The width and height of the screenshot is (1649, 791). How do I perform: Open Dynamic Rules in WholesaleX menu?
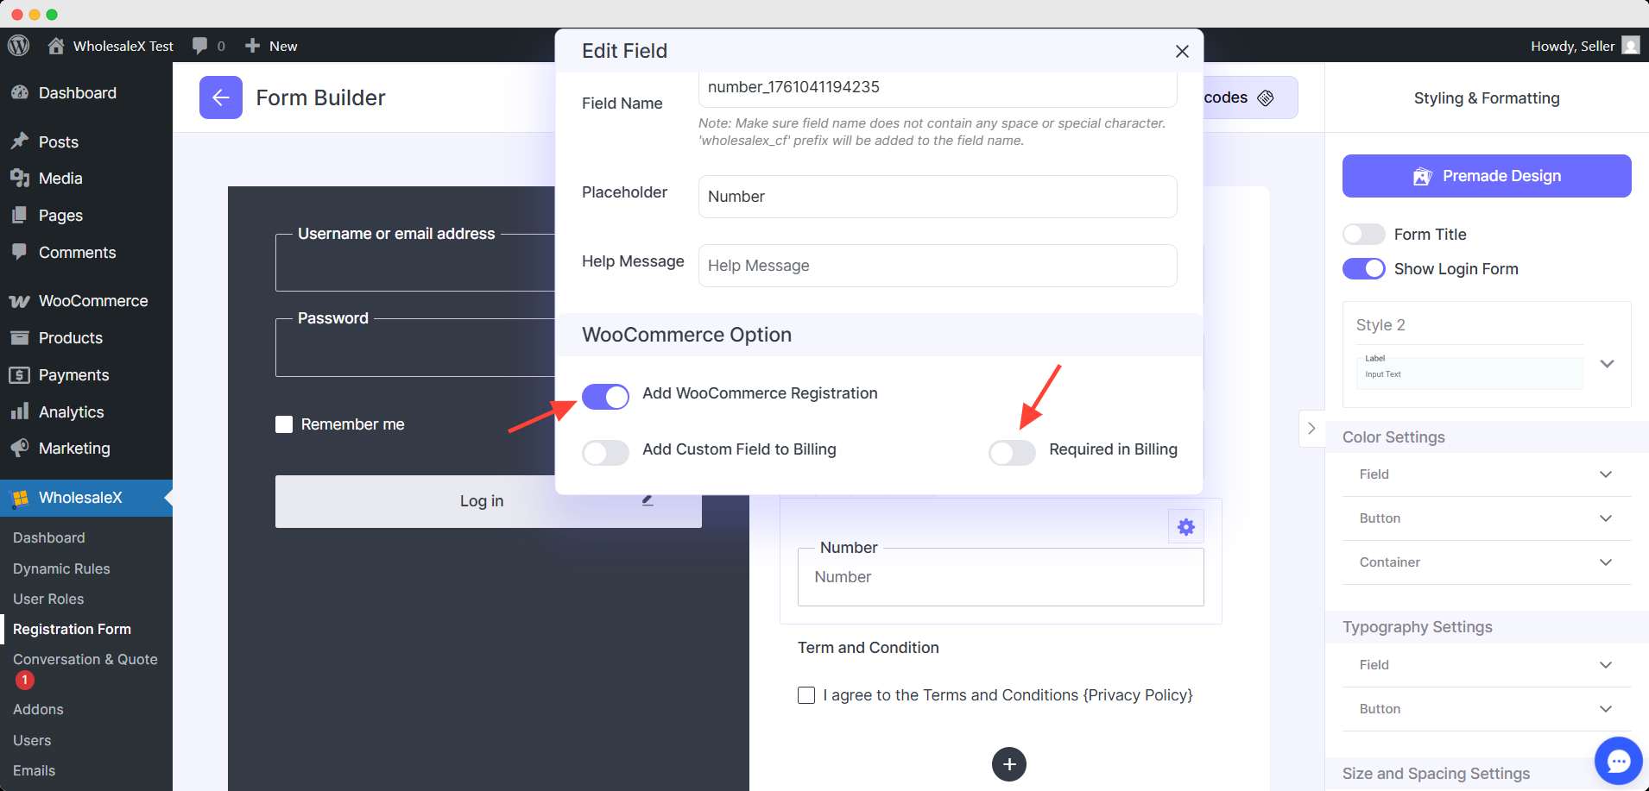tap(61, 568)
